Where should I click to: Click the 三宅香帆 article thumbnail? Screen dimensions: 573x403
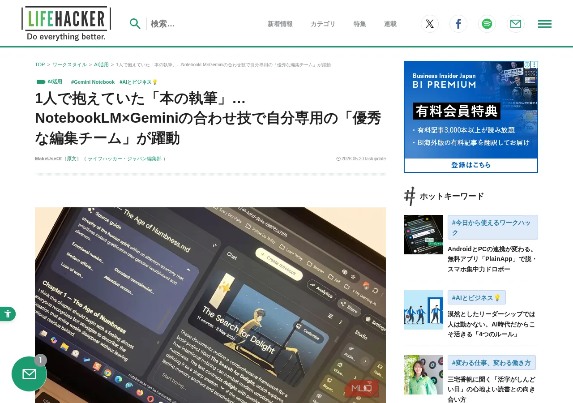click(423, 375)
